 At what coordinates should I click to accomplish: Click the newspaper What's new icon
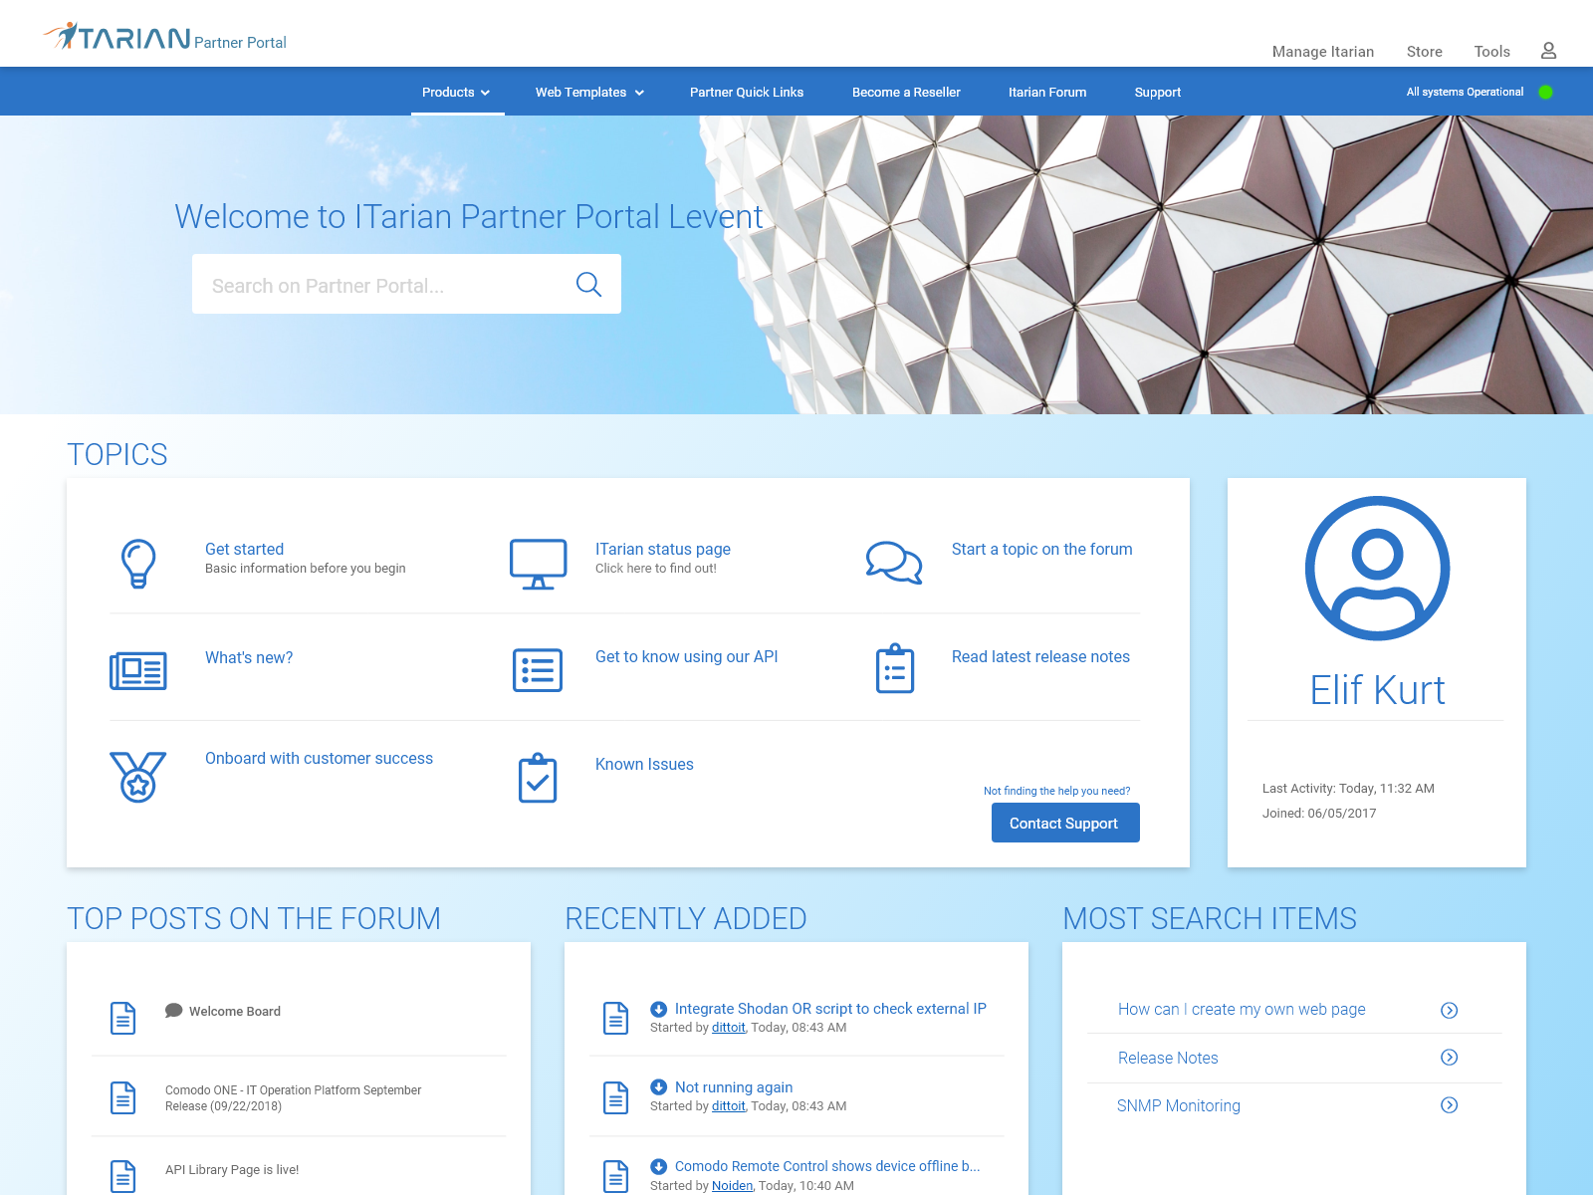click(x=138, y=671)
